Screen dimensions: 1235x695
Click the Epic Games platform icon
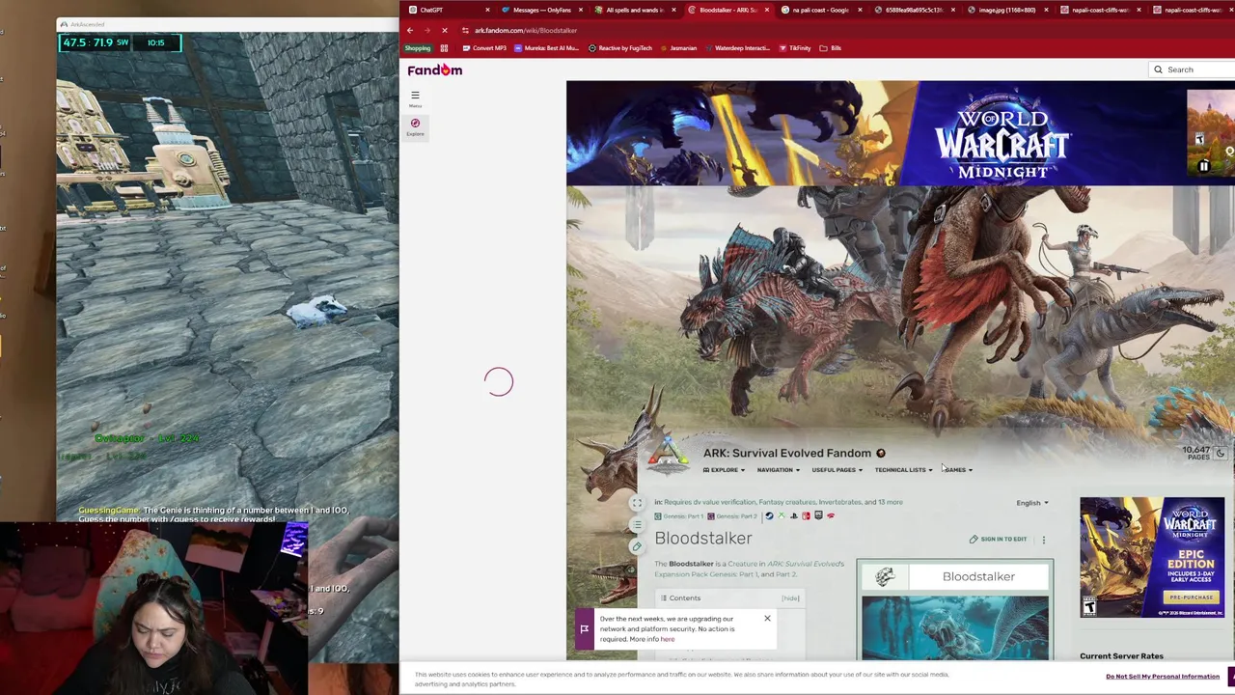(818, 515)
